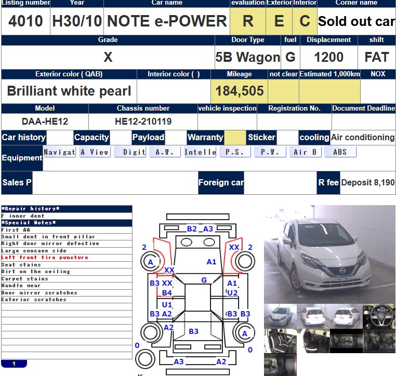Image resolution: width=396 pixels, height=376 pixels.
Task: Click the A View equipment button
Action: (95, 152)
